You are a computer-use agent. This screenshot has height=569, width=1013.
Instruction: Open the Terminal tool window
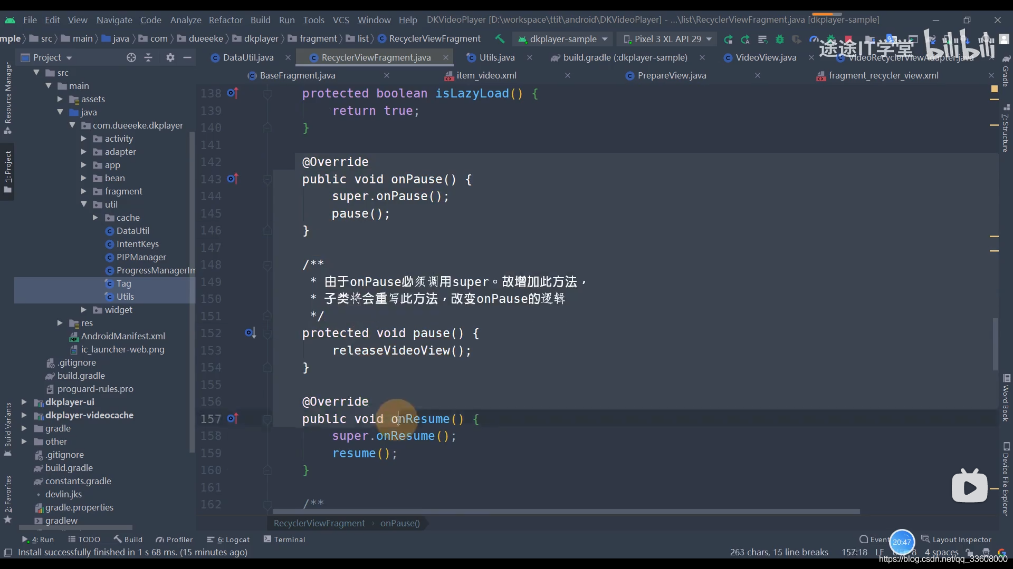[x=284, y=539]
